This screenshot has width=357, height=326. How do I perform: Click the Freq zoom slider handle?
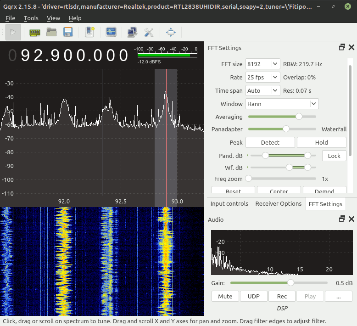click(248, 179)
